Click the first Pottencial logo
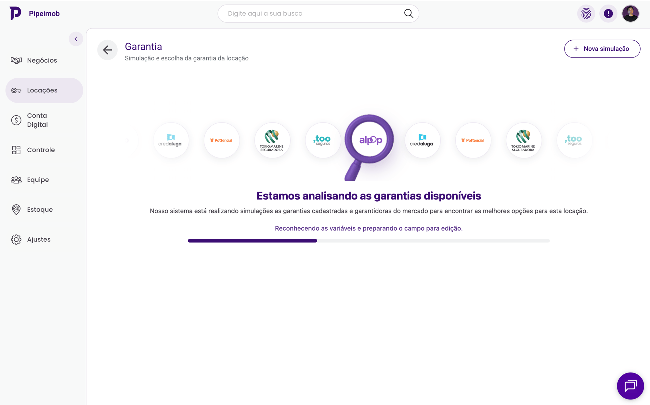The height and width of the screenshot is (405, 650). [222, 140]
